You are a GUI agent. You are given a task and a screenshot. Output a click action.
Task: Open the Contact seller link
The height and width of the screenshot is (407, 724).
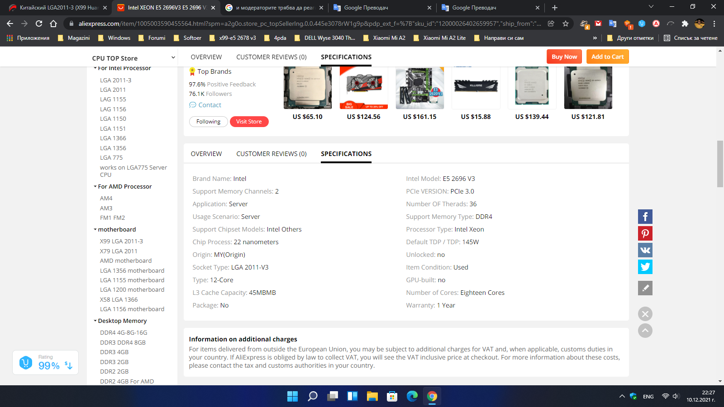point(205,105)
